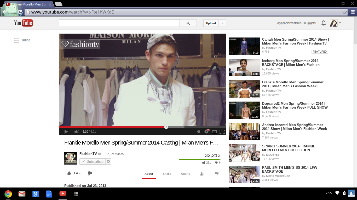This screenshot has width=357, height=200.
Task: Toggle the Subscribed button
Action: tap(93, 162)
